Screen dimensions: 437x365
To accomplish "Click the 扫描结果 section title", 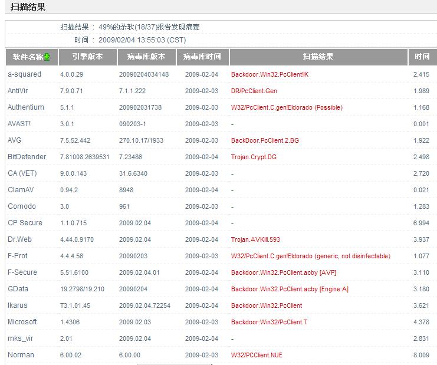I will (x=28, y=6).
